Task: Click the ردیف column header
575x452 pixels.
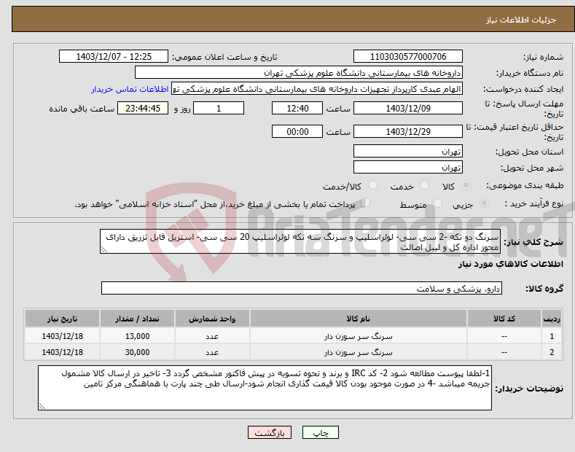Action: (x=552, y=319)
